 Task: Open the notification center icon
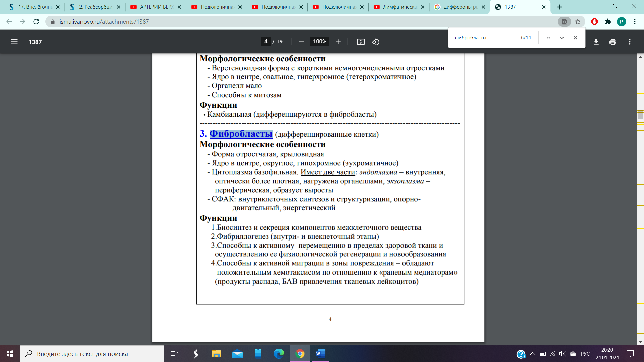[x=630, y=354]
